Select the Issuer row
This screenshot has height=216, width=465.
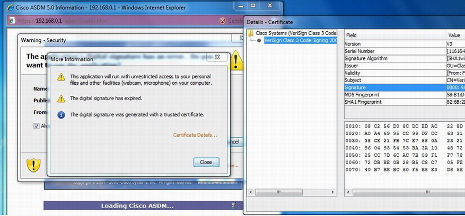point(405,66)
